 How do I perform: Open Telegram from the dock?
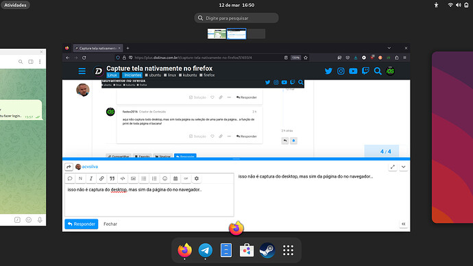[x=206, y=250]
